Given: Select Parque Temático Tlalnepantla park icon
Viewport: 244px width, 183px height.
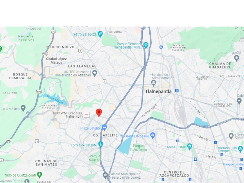Looking at the screenshot, I should click(146, 45).
